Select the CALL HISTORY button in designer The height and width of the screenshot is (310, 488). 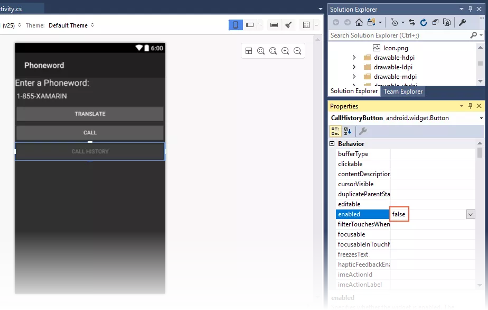tap(90, 152)
